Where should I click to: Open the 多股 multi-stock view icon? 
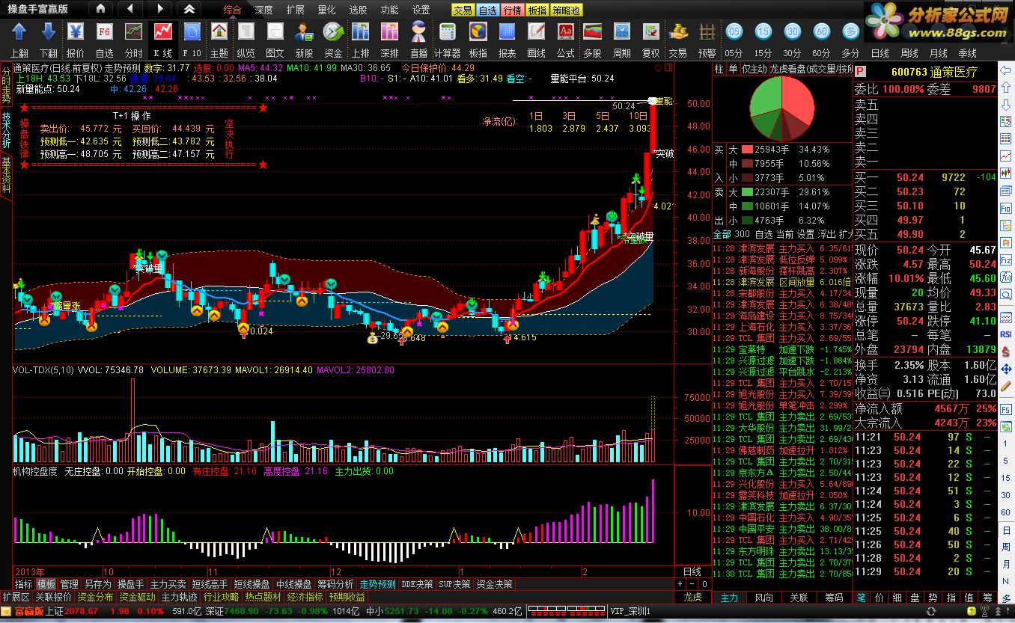[592, 32]
